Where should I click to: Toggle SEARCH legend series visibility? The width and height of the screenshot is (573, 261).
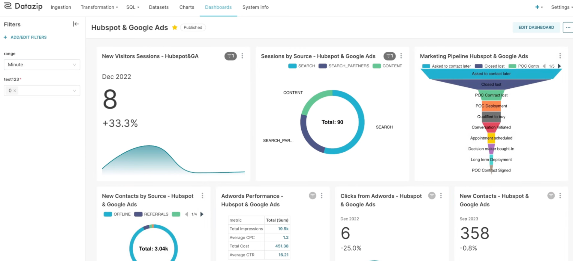[302, 66]
